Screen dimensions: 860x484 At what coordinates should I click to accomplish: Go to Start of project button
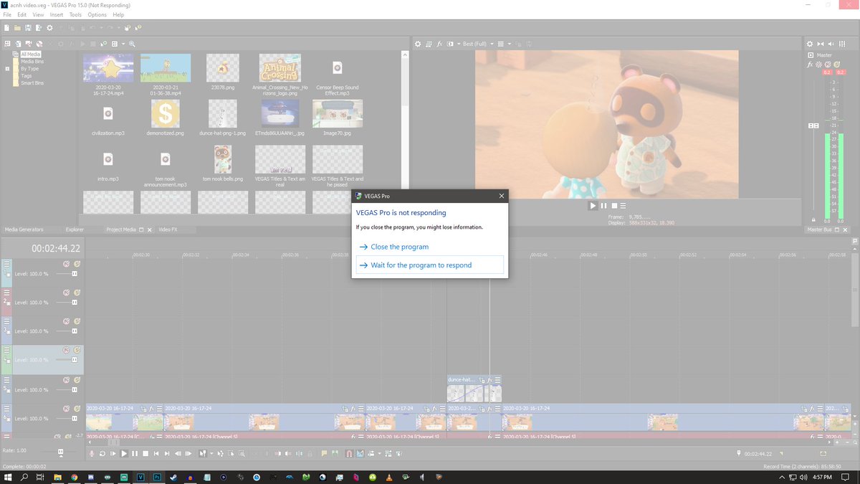coord(156,454)
